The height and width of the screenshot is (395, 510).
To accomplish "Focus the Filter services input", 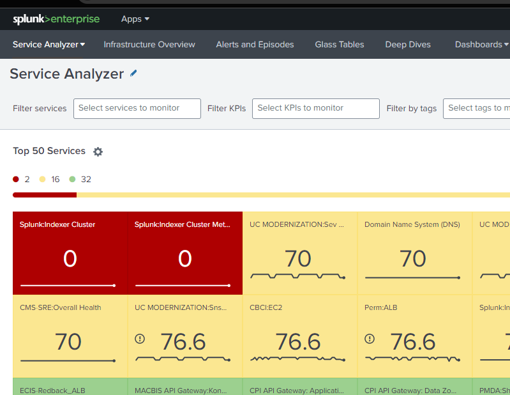I will [x=137, y=109].
